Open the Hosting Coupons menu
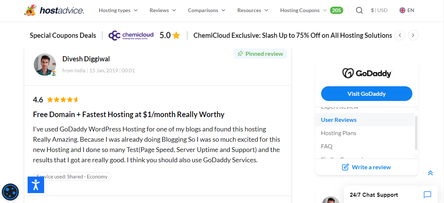 click(303, 10)
